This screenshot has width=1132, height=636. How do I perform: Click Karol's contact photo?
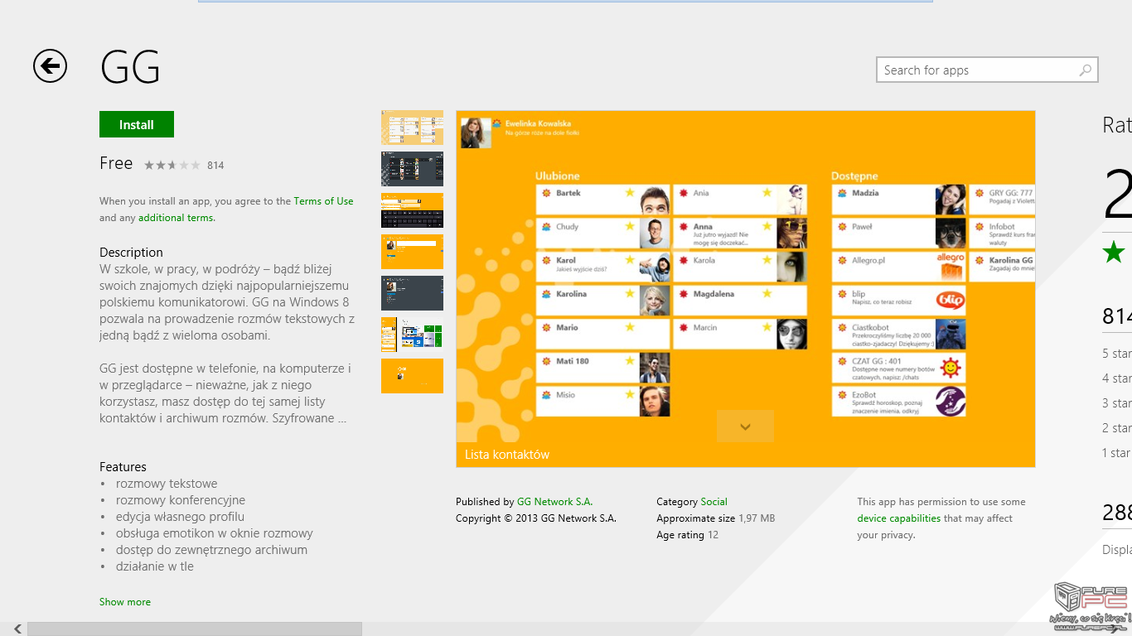pyautogui.click(x=655, y=267)
